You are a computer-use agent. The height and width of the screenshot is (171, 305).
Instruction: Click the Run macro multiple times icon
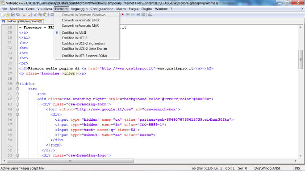coord(138,15)
